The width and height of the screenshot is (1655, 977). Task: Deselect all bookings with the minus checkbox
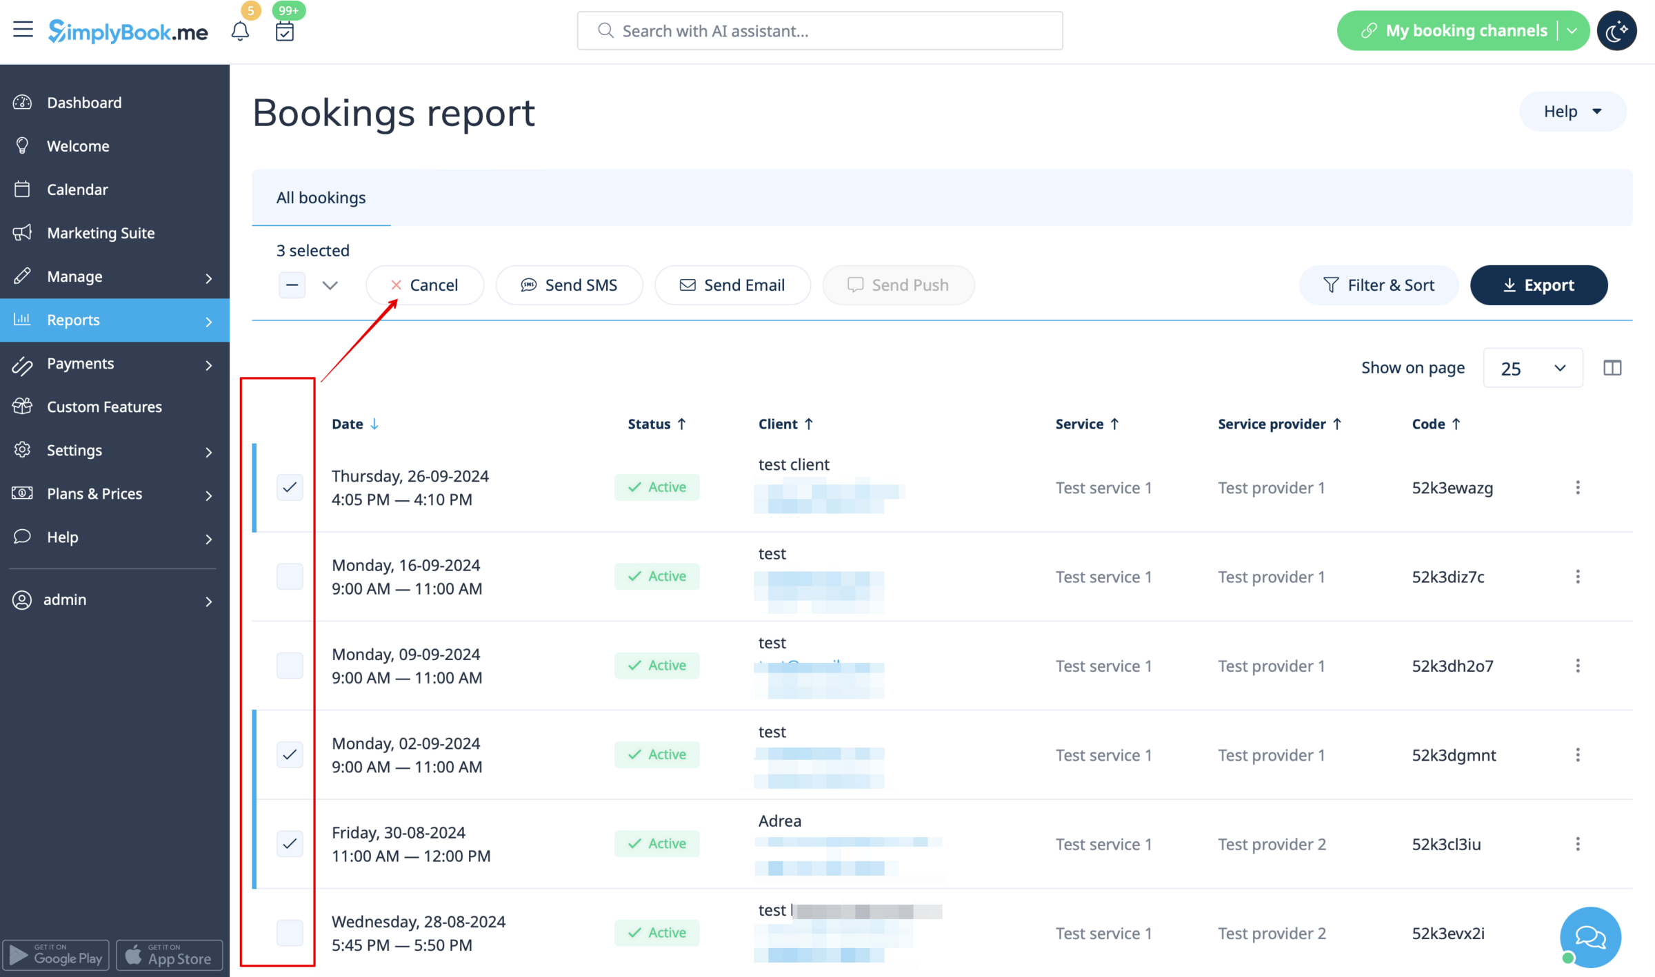[292, 285]
